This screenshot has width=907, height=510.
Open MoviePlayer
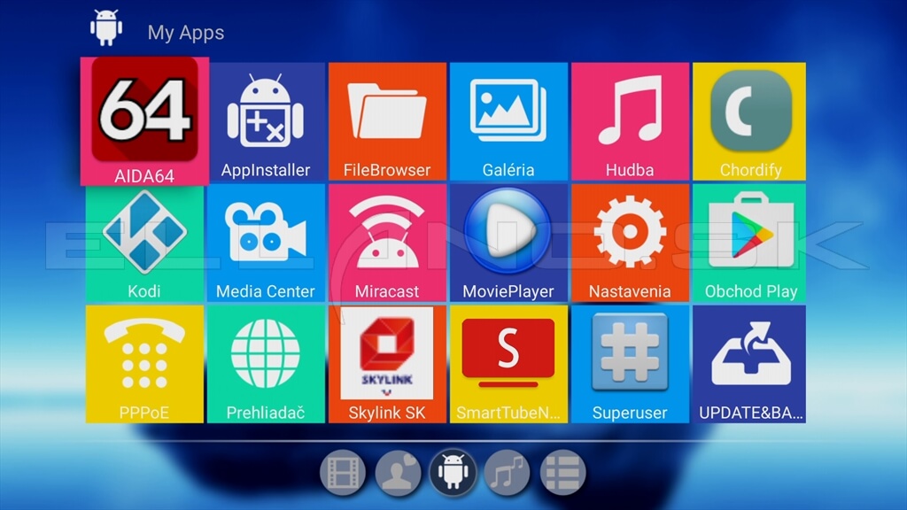click(x=508, y=243)
